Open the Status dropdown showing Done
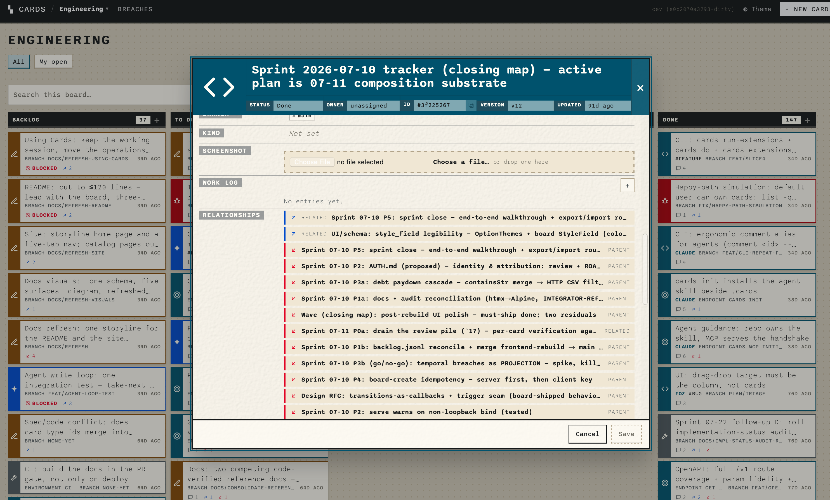Screen dimensions: 830x500 click(x=298, y=105)
